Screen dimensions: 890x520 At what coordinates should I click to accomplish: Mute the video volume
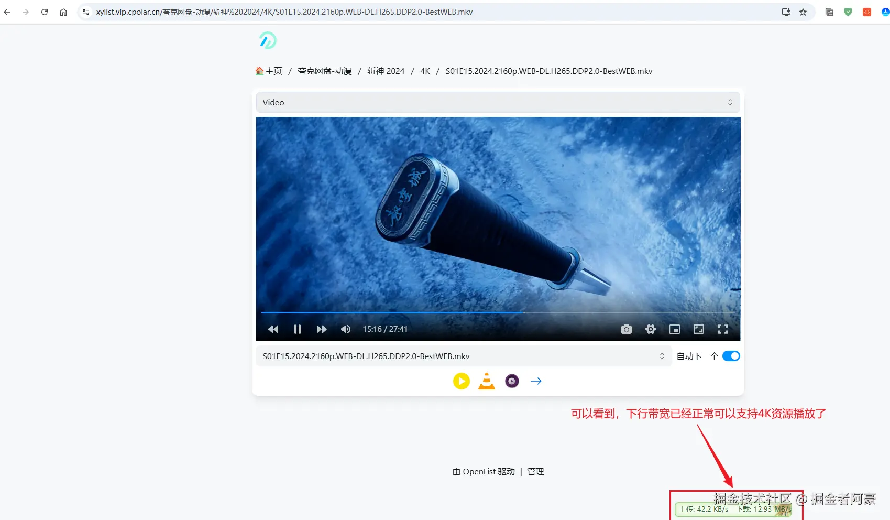(x=346, y=329)
